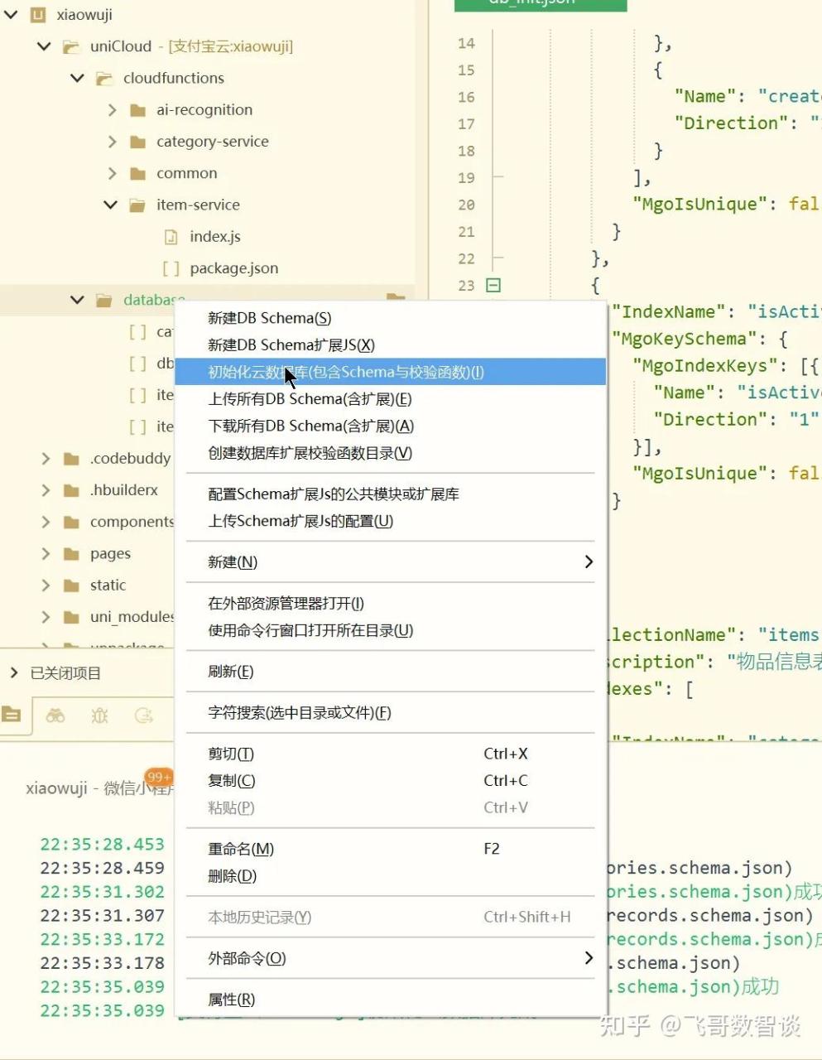Expand the category-service folder
Viewport: 822px width, 1060px height.
(x=112, y=142)
